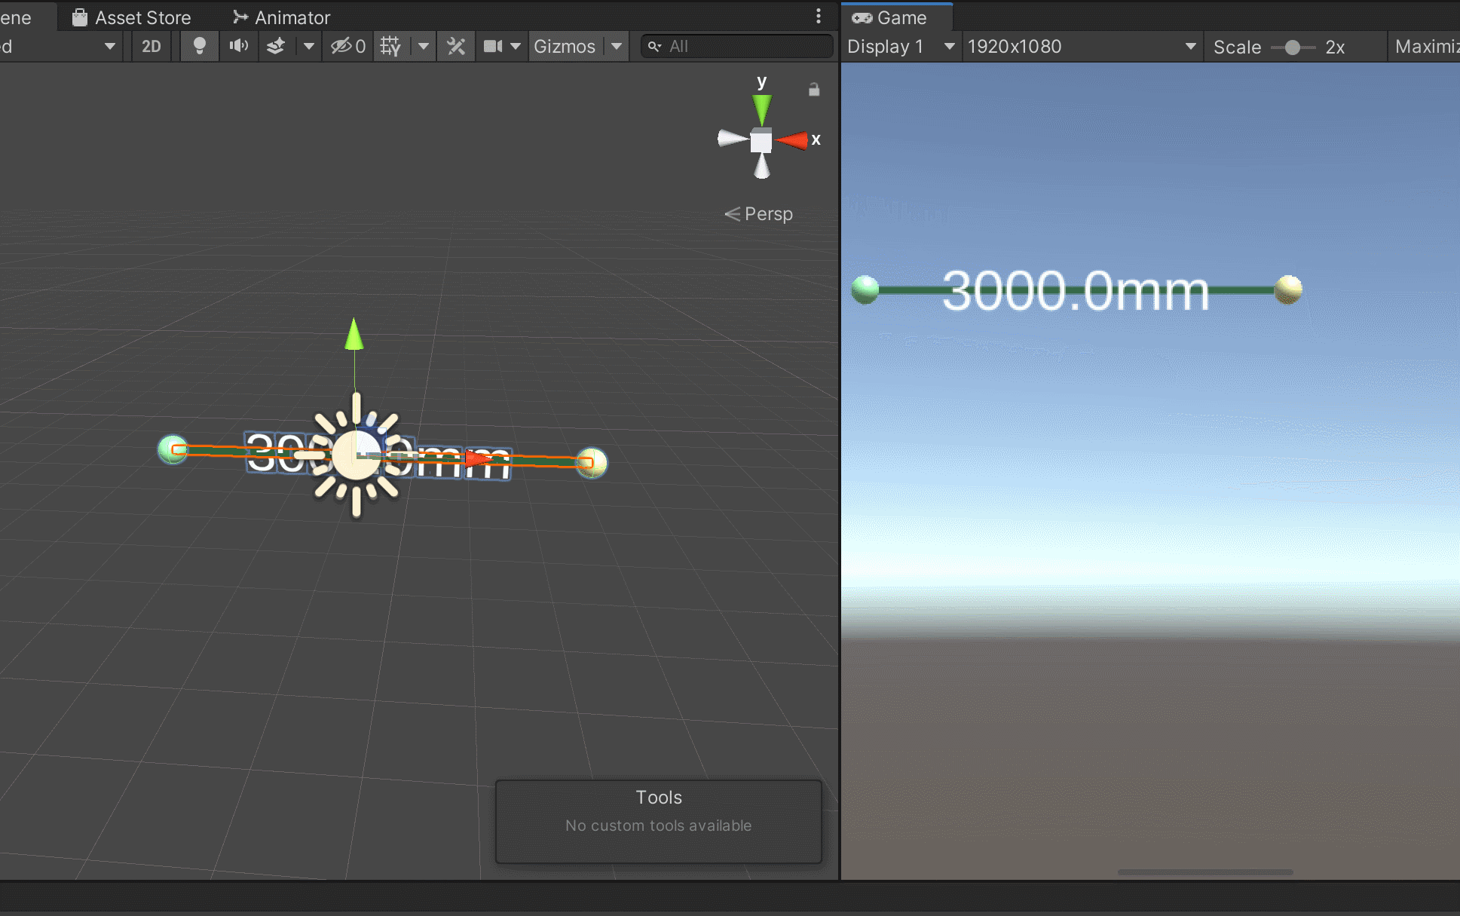This screenshot has height=916, width=1460.
Task: Click the scene camera settings icon
Action: [491, 46]
